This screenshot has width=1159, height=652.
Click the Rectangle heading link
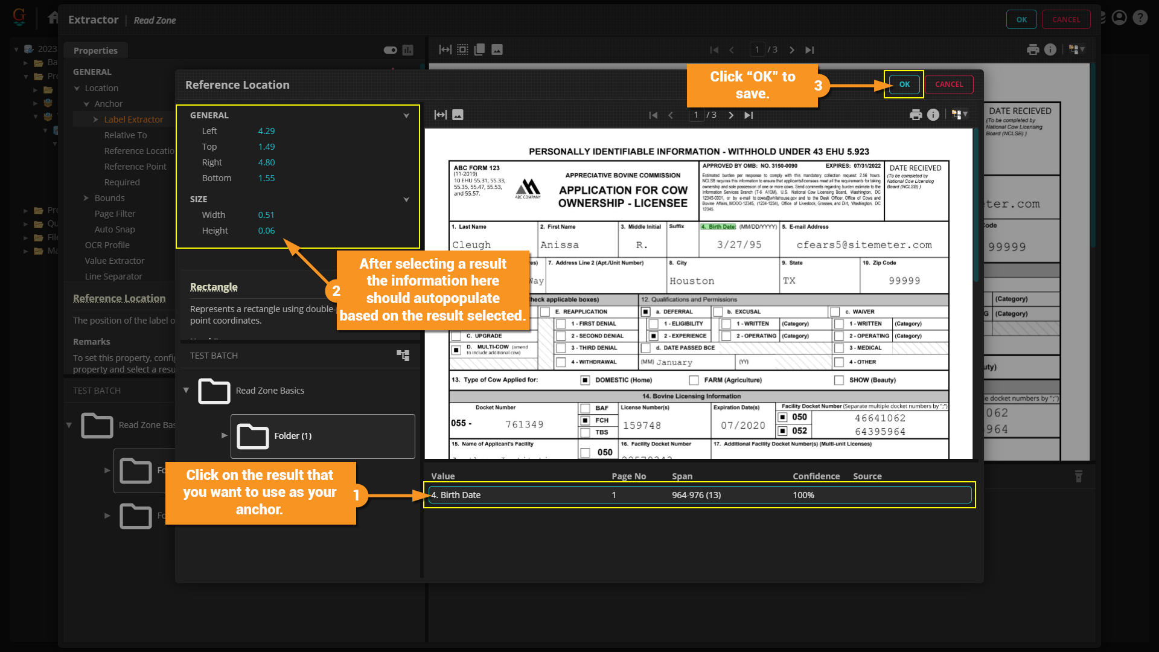coord(214,287)
